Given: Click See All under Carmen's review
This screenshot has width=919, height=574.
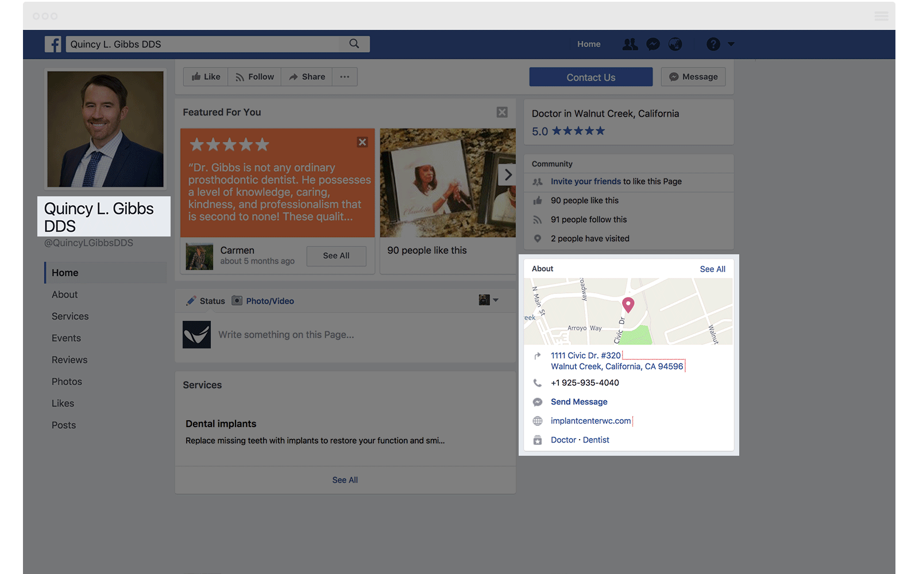Looking at the screenshot, I should tap(336, 256).
